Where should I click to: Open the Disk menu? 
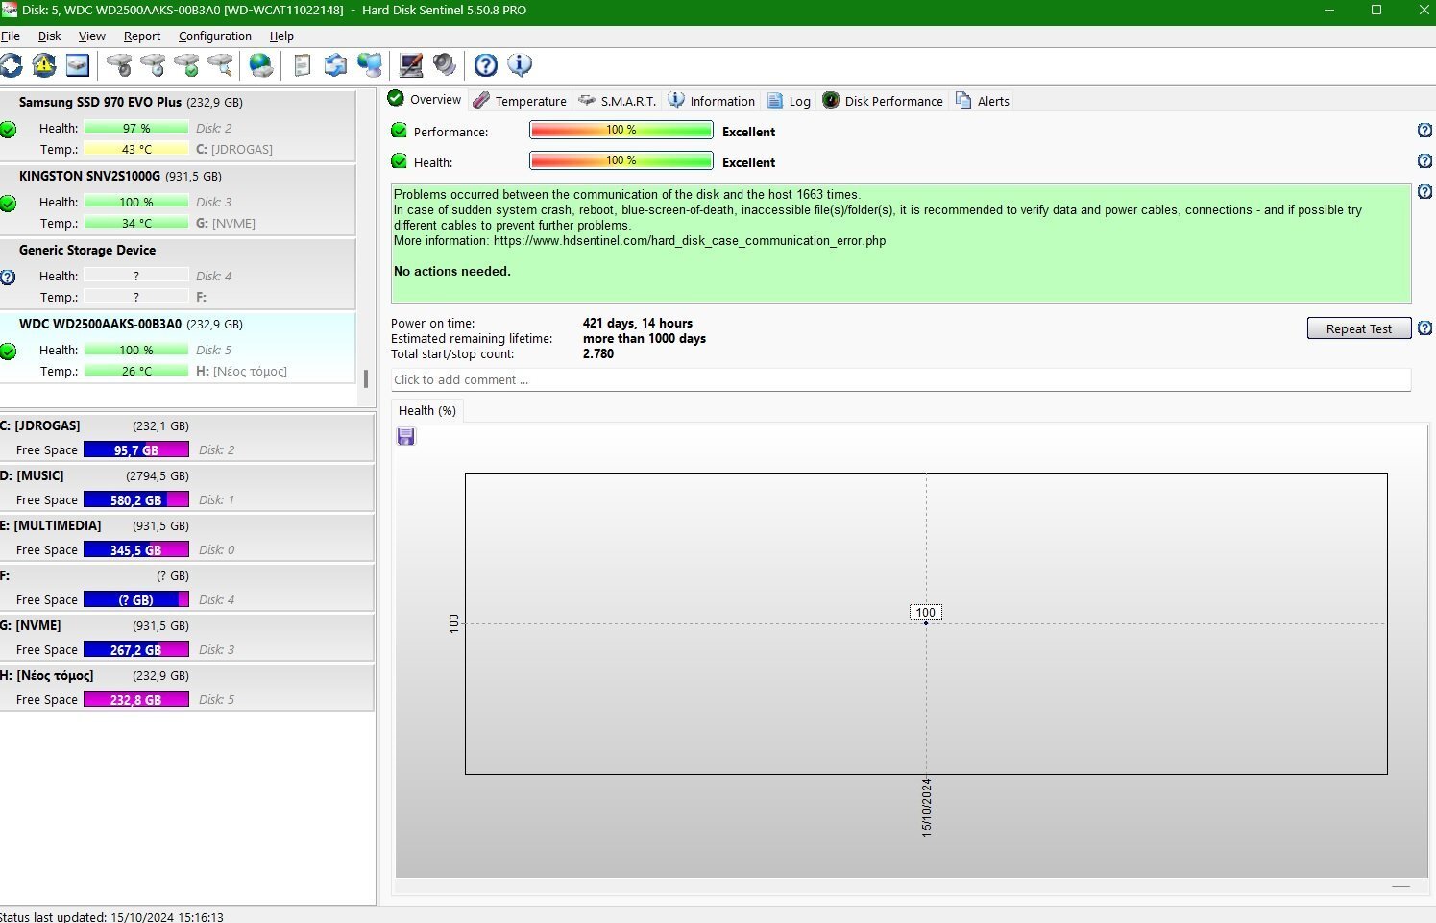pos(49,36)
